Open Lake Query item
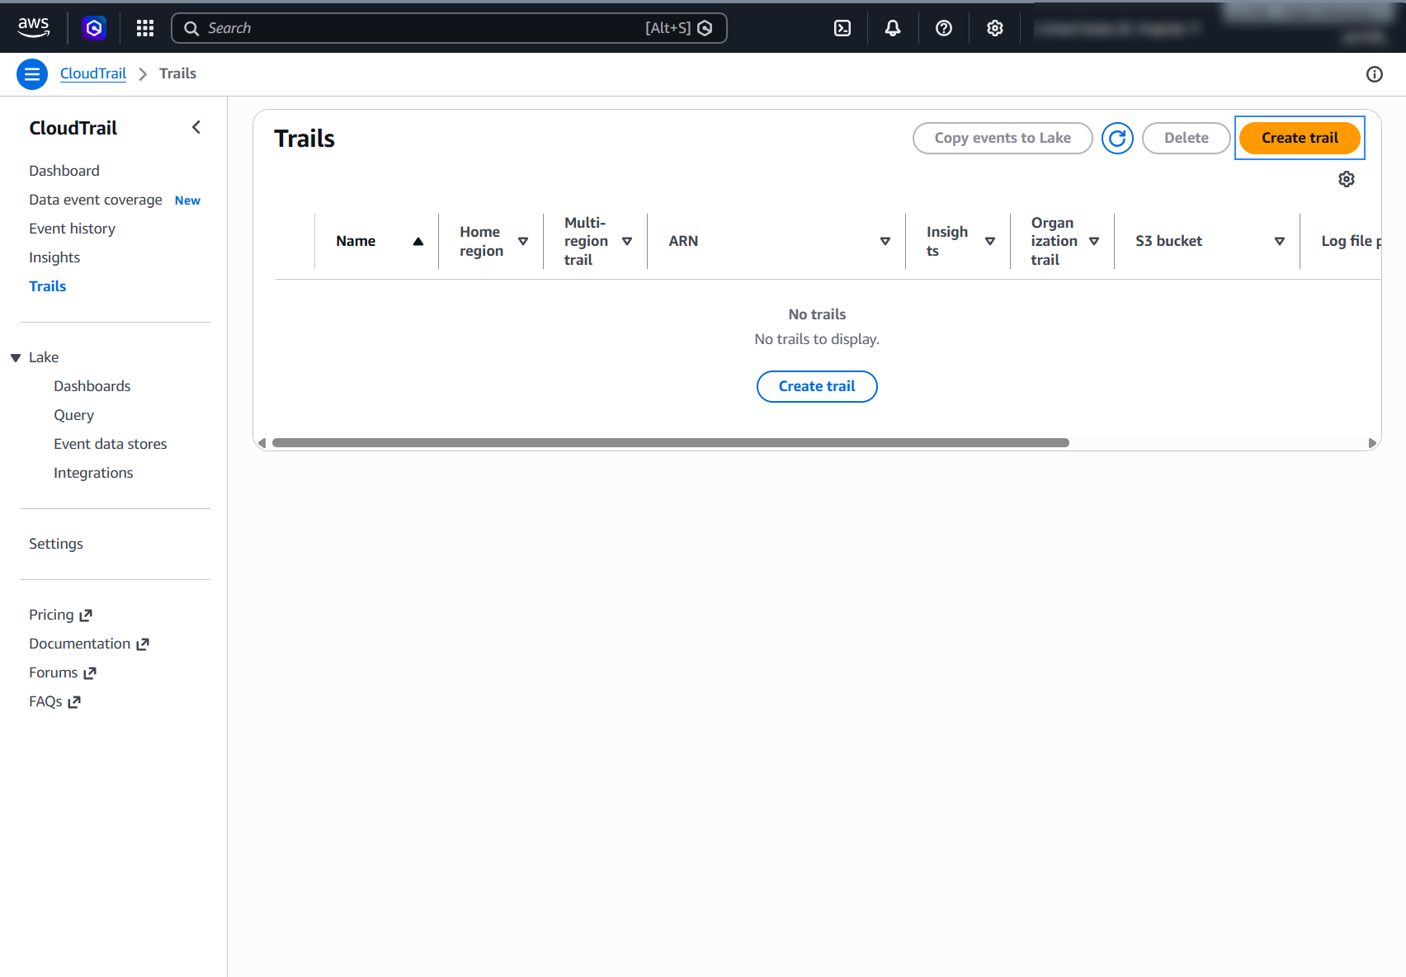 coord(74,415)
